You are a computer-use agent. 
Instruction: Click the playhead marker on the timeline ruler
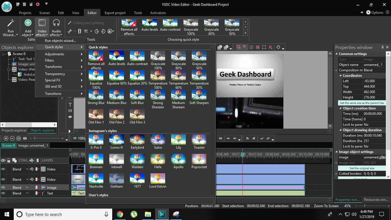click(x=243, y=154)
